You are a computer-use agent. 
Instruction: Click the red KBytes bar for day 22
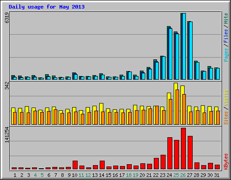tap(156, 164)
